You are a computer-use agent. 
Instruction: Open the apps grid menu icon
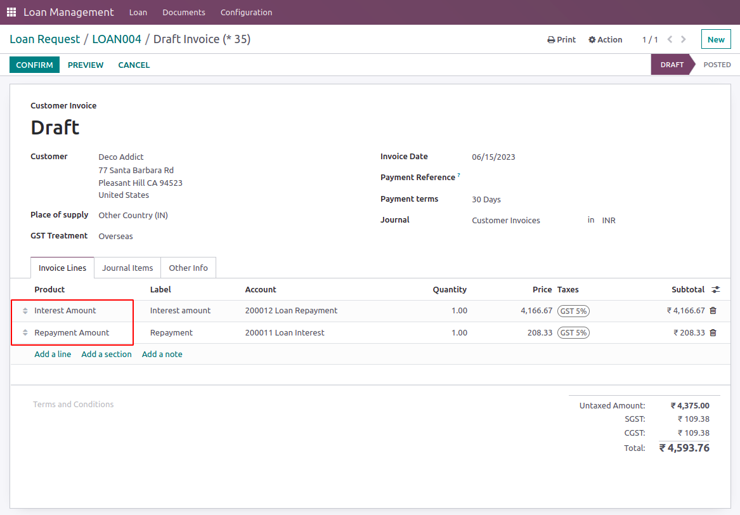[11, 12]
